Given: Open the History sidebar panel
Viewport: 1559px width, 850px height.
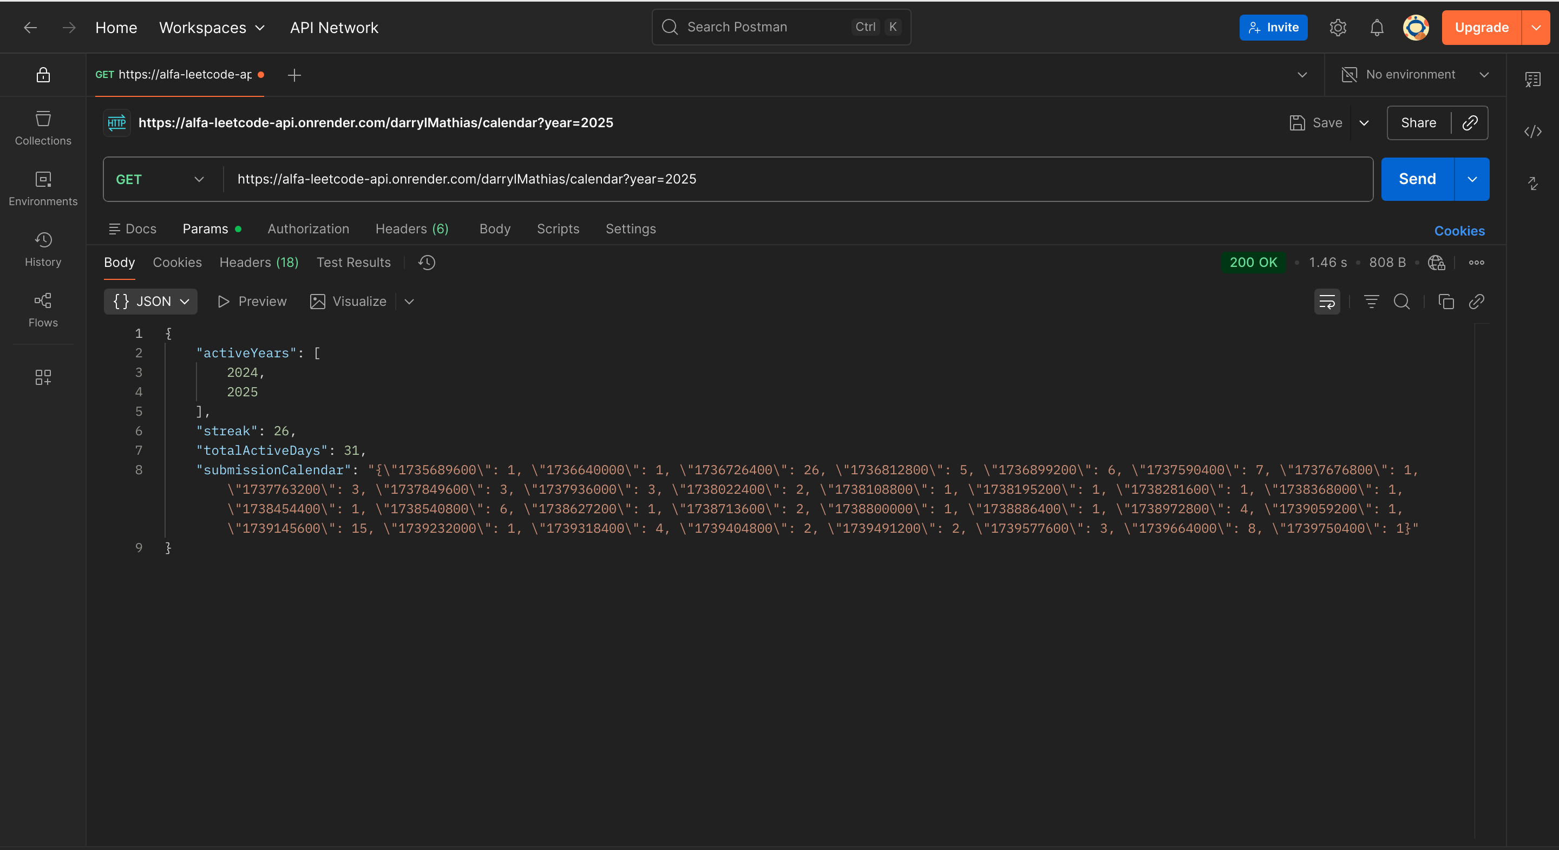Looking at the screenshot, I should (x=43, y=249).
